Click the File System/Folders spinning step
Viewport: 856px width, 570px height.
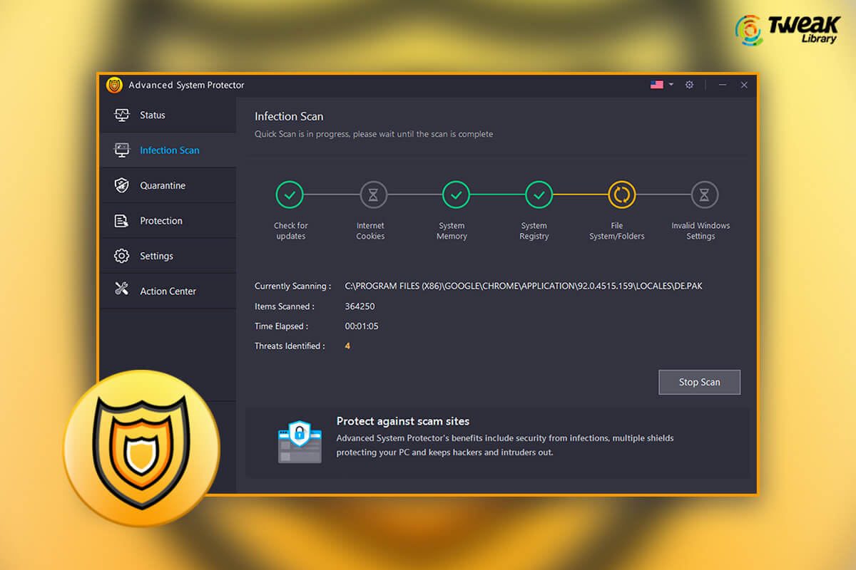[621, 195]
